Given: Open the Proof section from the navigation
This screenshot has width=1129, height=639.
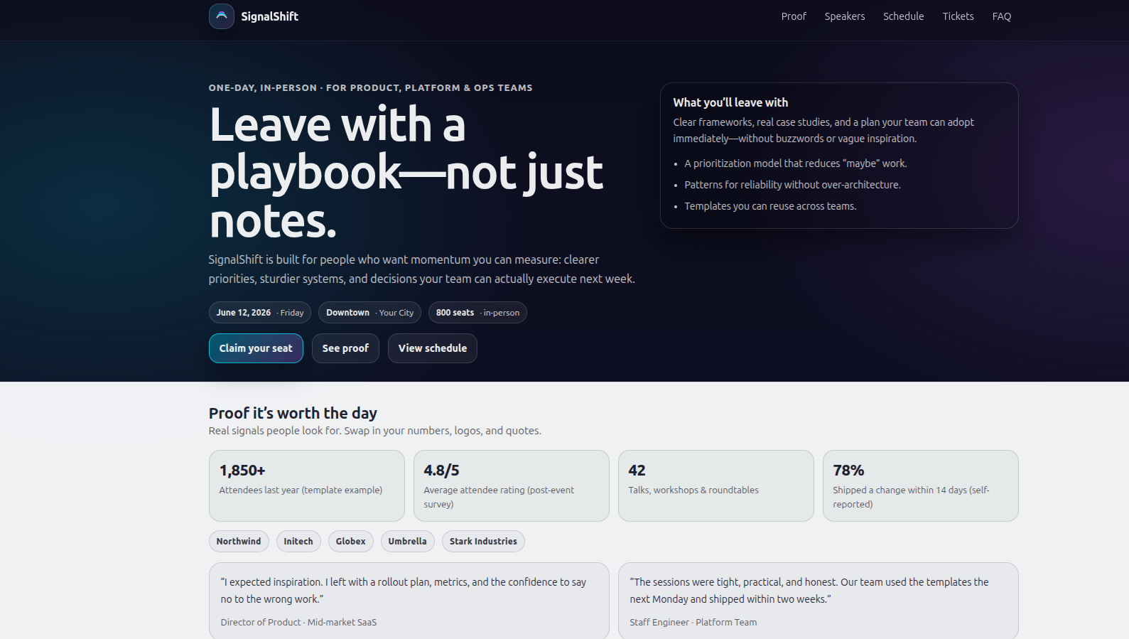Looking at the screenshot, I should pos(794,16).
